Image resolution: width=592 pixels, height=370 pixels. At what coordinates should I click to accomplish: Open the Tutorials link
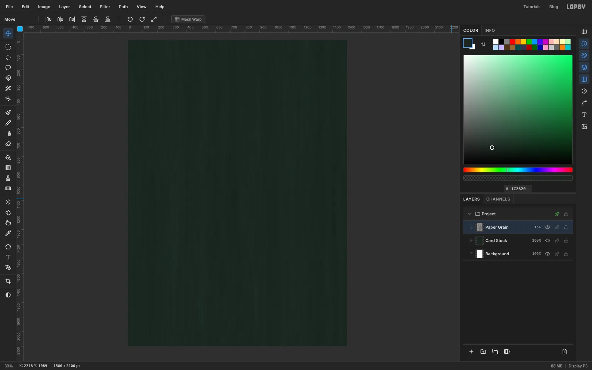point(532,7)
